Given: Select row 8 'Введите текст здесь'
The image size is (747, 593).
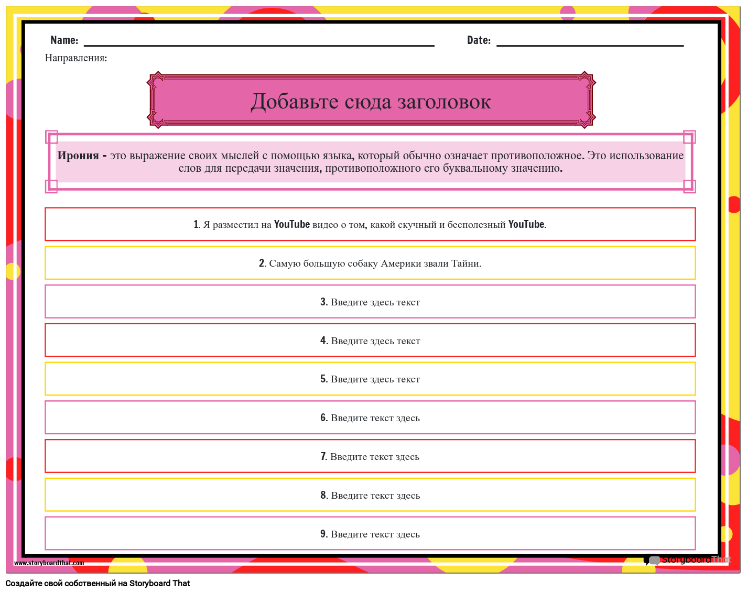Looking at the screenshot, I should tap(370, 495).
